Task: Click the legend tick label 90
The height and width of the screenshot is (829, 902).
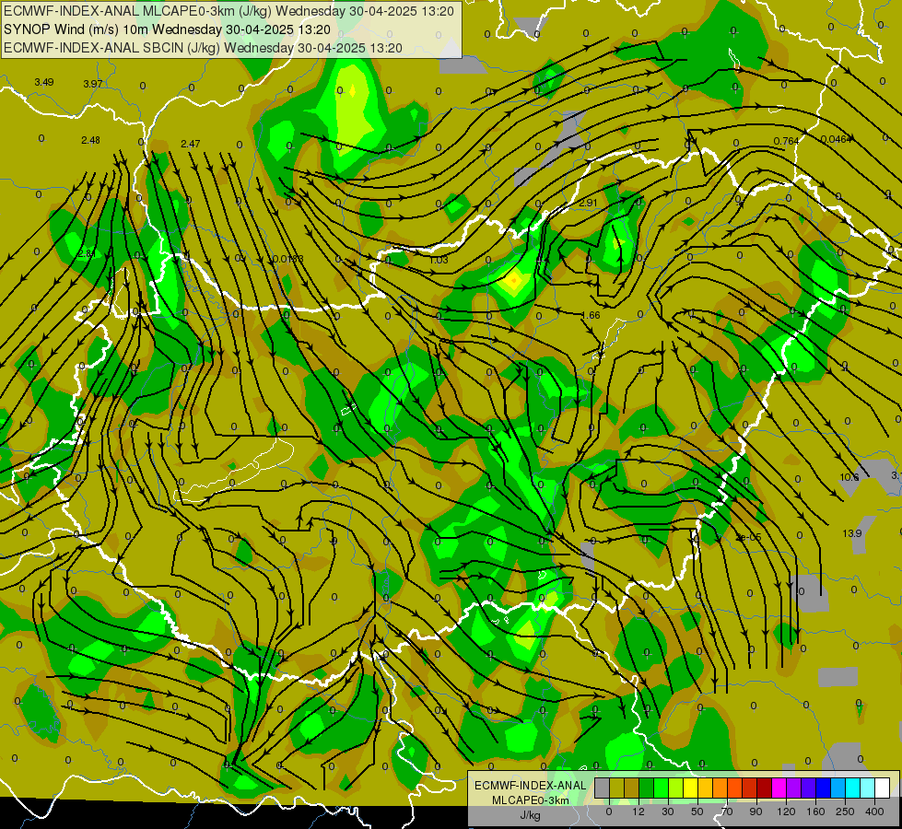Action: tap(756, 811)
